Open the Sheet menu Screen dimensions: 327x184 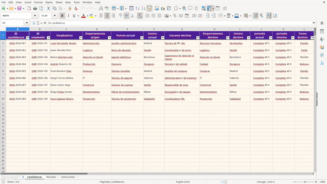(x=59, y=2)
